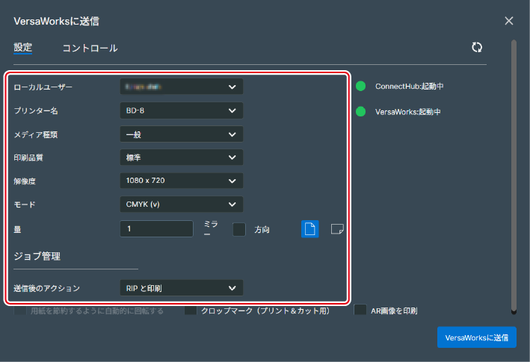Open the 送信後のアクション dropdown

point(182,288)
